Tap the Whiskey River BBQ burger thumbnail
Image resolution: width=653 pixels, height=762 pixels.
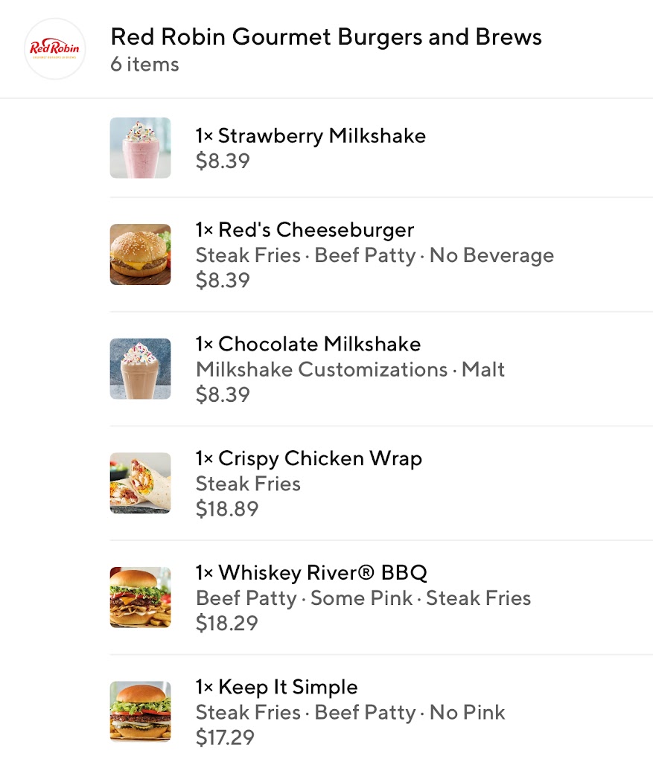point(140,598)
